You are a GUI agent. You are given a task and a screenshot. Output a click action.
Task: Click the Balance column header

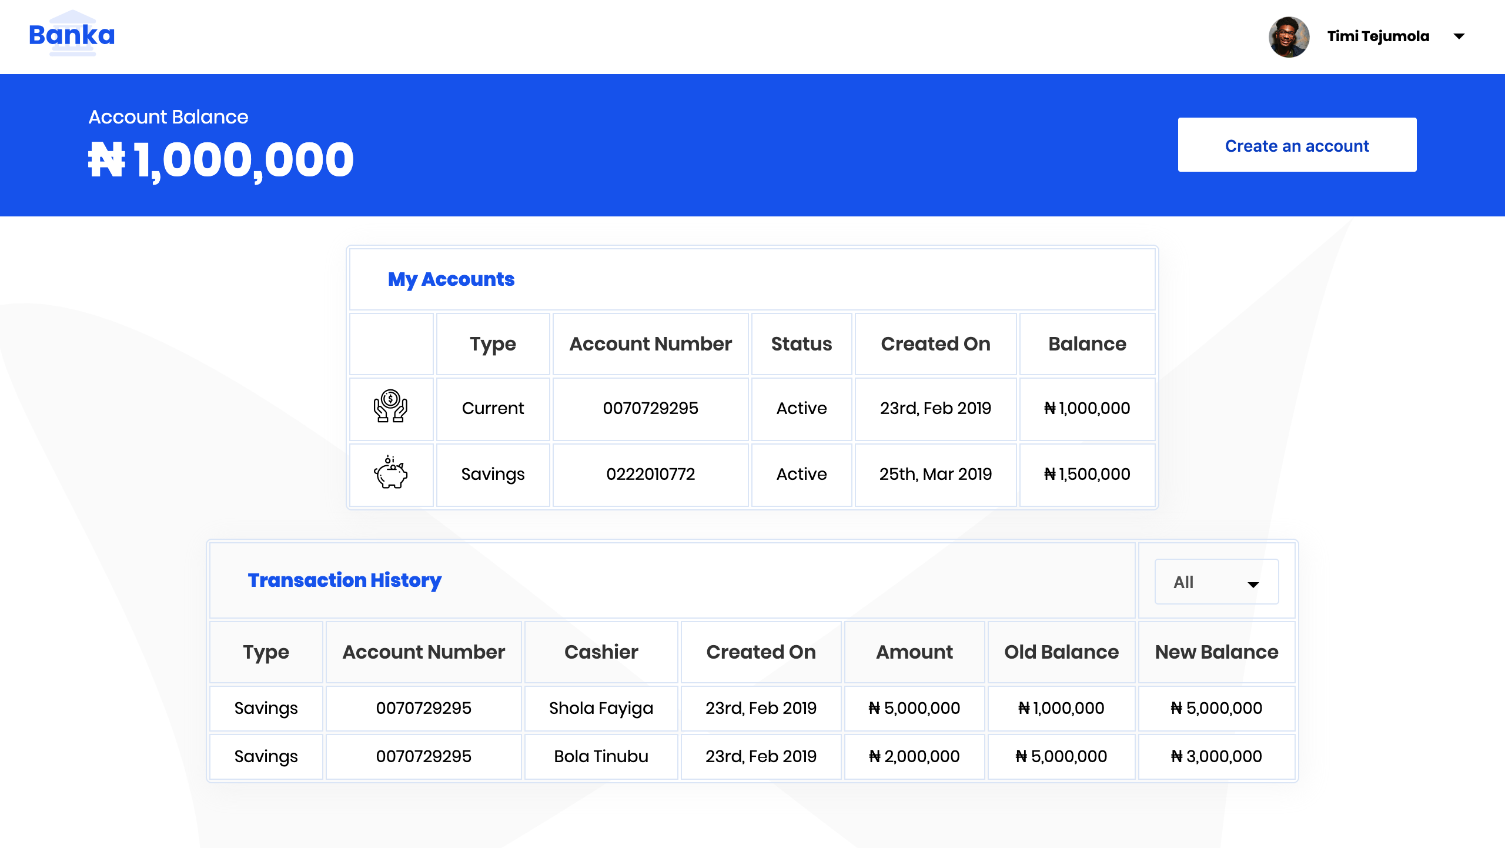click(1087, 344)
